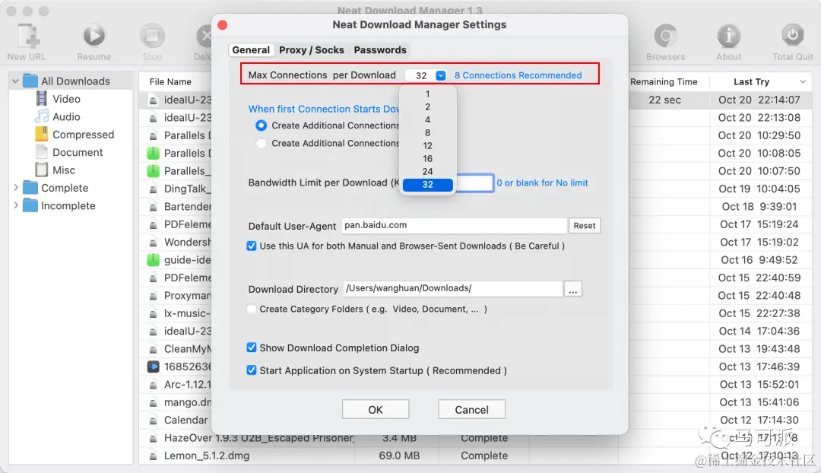This screenshot has width=821, height=473.
Task: Enable Create Category Folders checkbox
Action: coord(252,309)
